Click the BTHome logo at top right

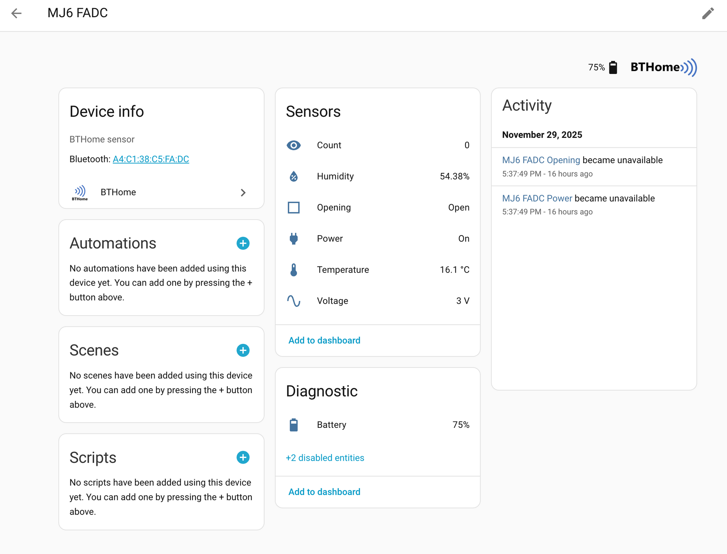[663, 67]
